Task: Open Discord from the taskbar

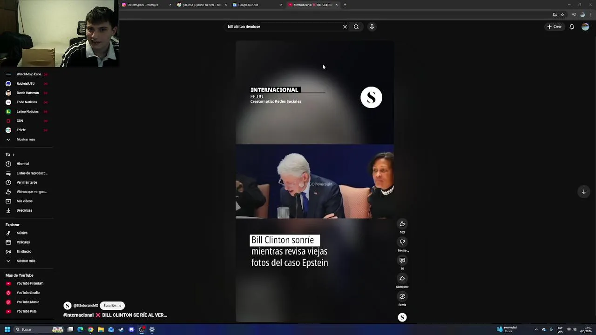Action: click(131, 329)
